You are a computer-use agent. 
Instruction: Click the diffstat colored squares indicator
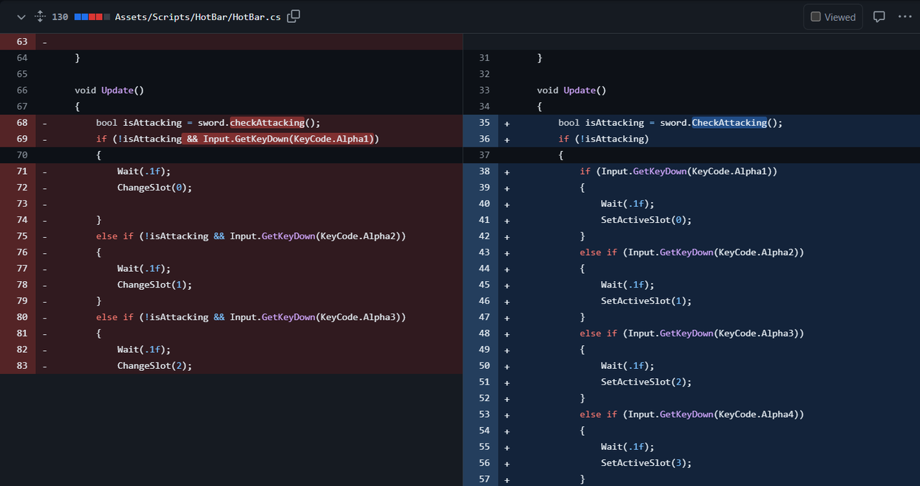pos(92,17)
